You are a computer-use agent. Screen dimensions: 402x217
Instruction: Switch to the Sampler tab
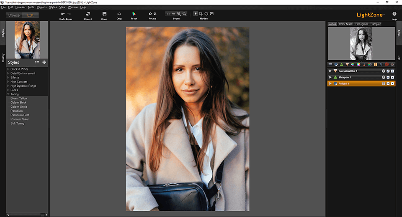coord(376,24)
